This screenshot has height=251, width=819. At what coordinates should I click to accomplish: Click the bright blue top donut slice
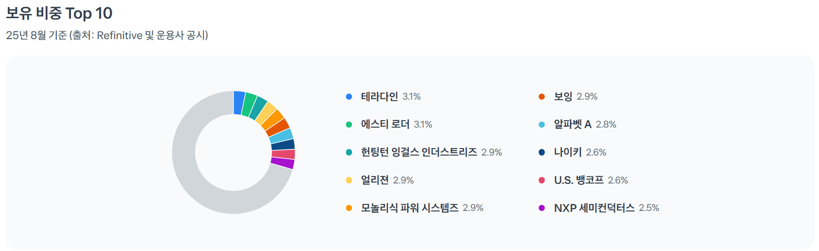coord(239,102)
